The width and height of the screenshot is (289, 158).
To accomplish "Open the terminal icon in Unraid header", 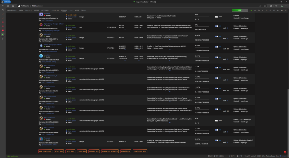I will (x=263, y=10).
